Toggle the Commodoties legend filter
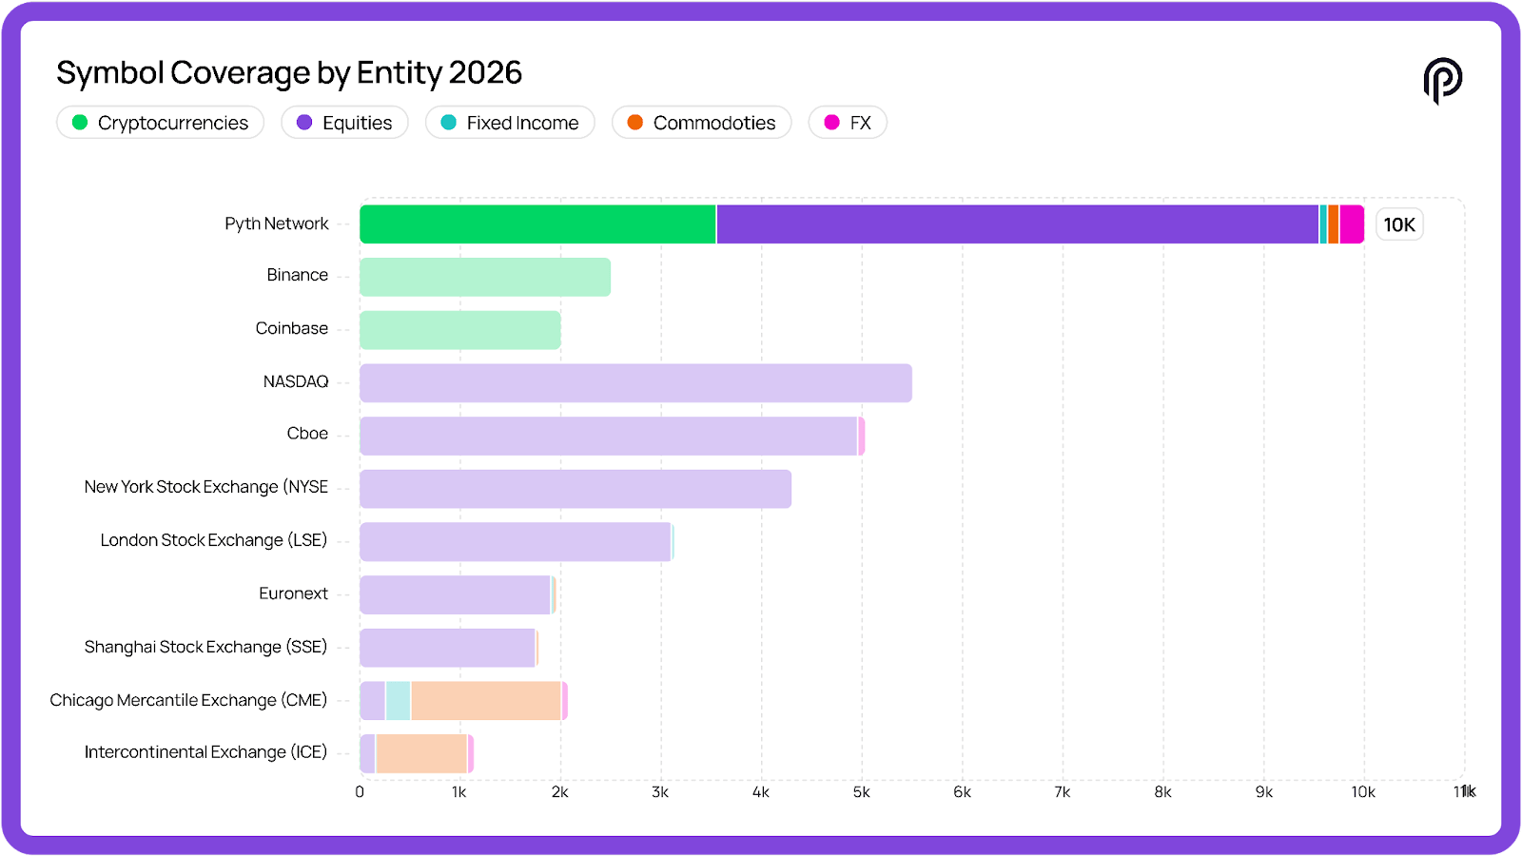This screenshot has width=1522, height=856. pyautogui.click(x=701, y=123)
